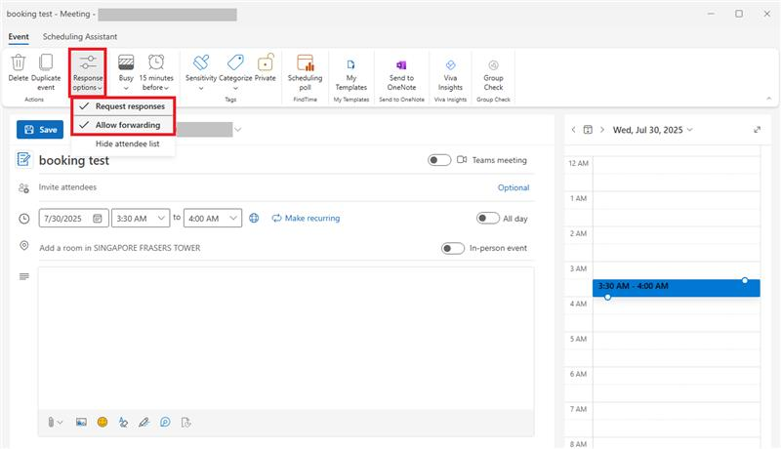The image size is (781, 449).
Task: Mark meeting as Private
Action: 265,67
